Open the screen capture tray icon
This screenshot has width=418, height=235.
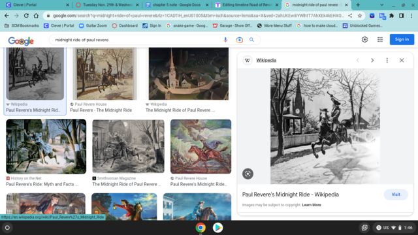pos(364,228)
